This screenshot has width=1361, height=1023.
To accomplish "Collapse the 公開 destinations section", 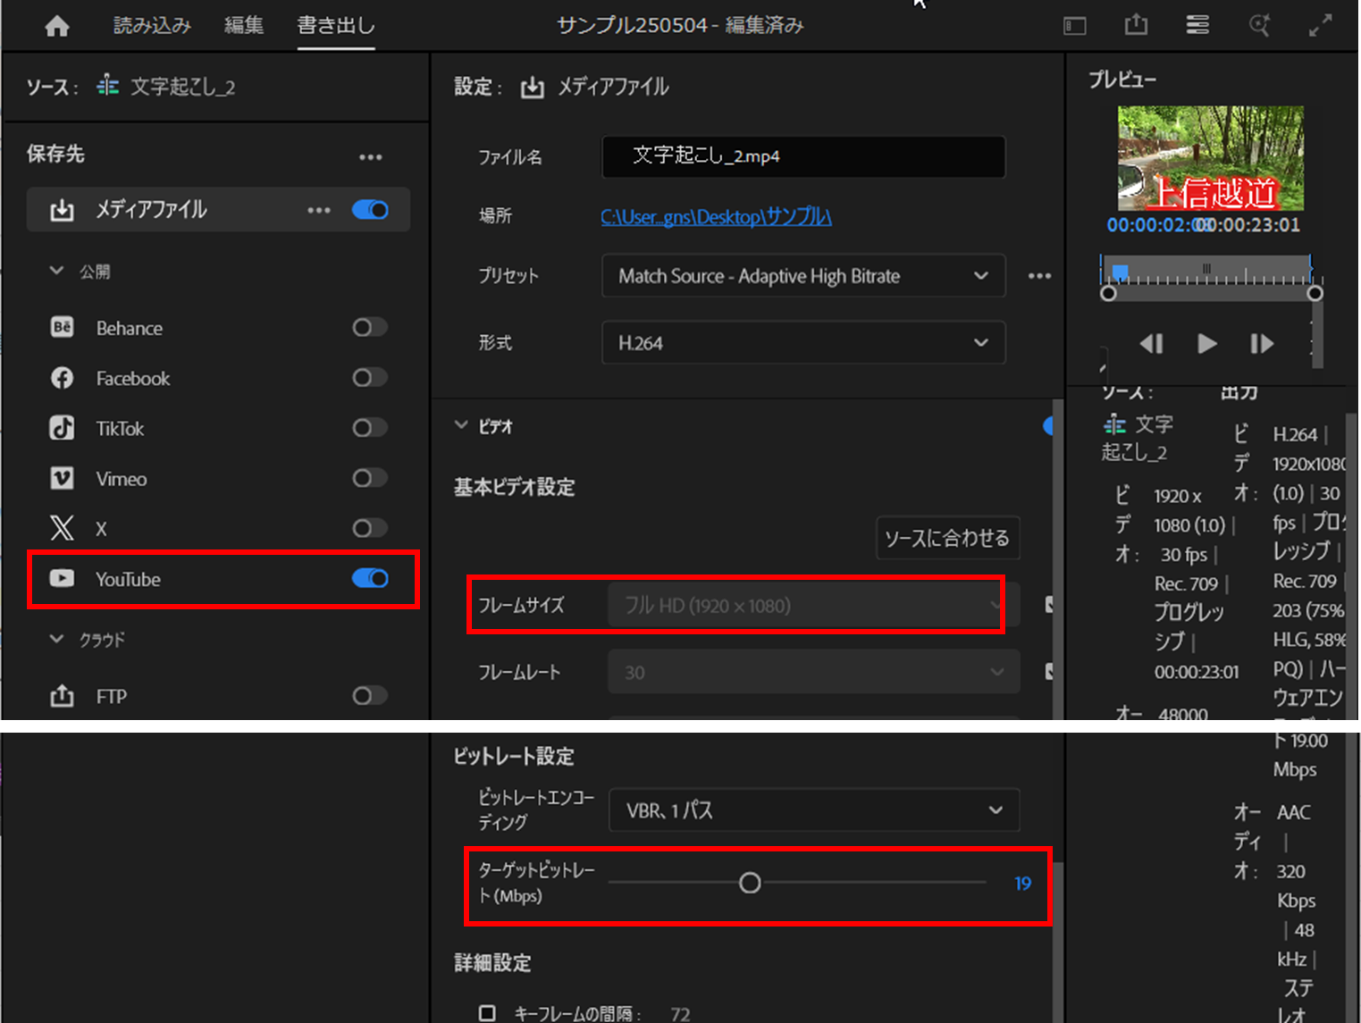I will [x=56, y=271].
